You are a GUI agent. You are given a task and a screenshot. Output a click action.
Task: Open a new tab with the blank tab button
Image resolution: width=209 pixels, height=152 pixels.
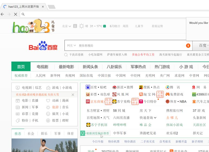(52, 7)
